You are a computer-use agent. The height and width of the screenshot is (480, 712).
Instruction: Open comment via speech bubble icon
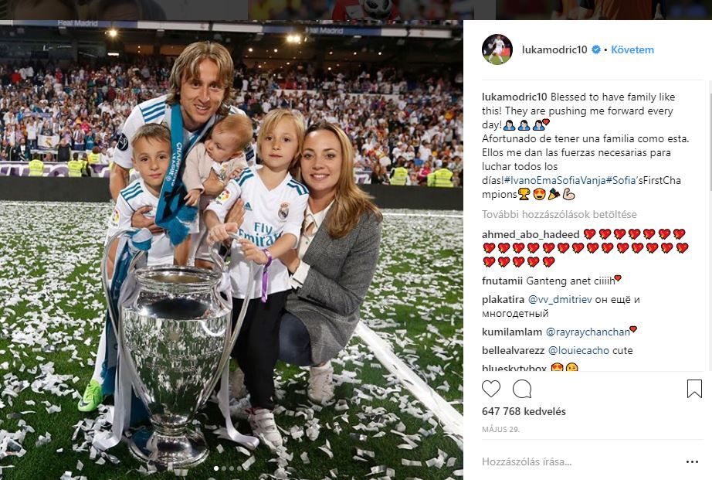tap(522, 389)
